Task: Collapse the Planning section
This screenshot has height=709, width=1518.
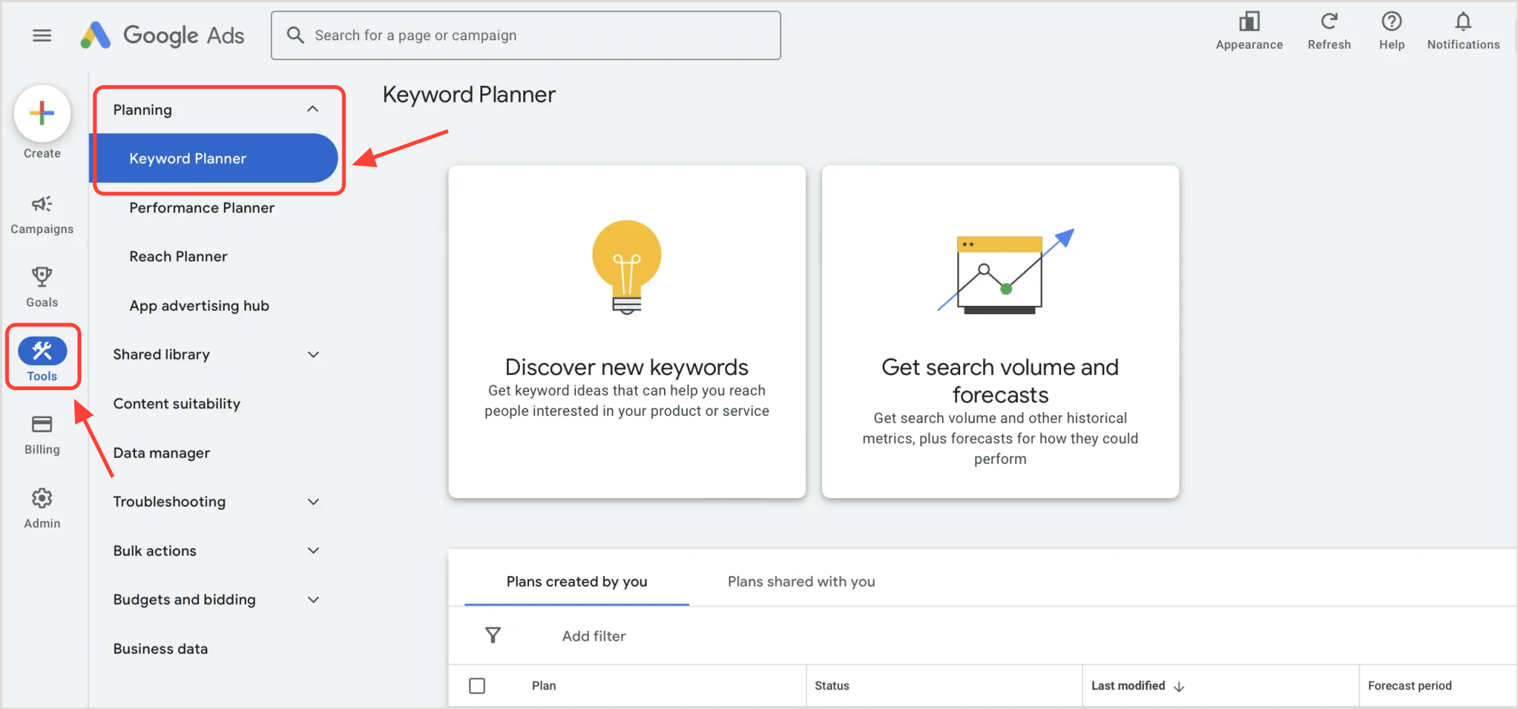Action: (x=313, y=109)
